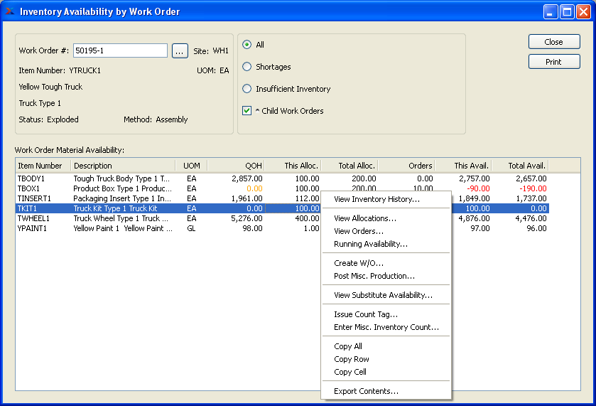Click the Print button
The image size is (596, 406).
553,62
